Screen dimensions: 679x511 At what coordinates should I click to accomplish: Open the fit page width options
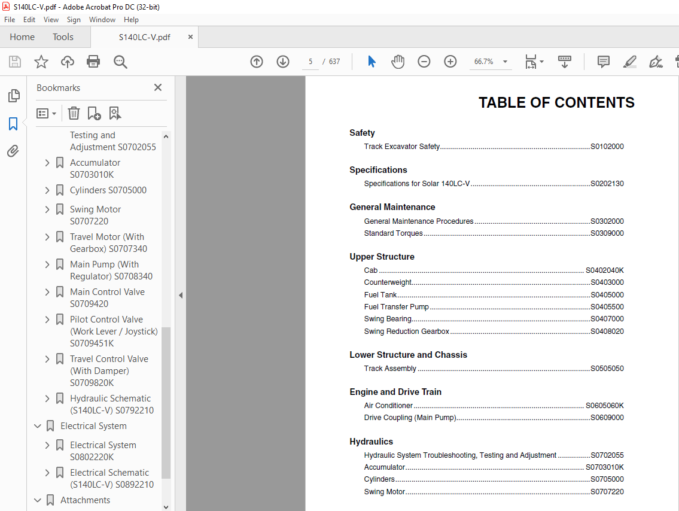tap(534, 62)
